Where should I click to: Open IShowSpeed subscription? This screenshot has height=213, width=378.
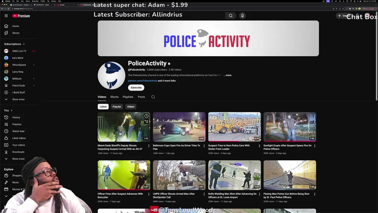[19, 65]
